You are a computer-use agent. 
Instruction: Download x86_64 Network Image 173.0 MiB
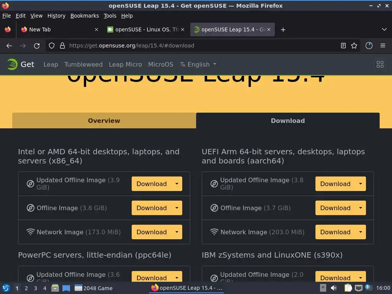152,232
